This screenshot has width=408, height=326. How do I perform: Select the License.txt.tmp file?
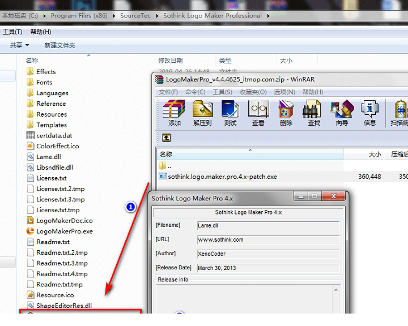(53, 210)
